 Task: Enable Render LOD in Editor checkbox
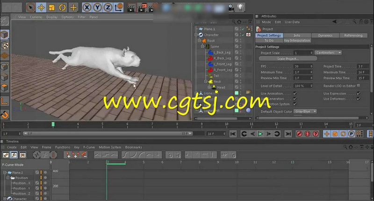click(359, 85)
